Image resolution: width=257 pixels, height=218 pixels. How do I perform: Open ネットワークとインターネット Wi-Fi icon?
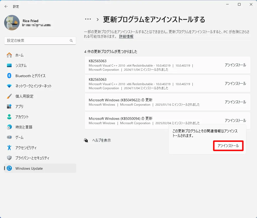tap(9, 86)
